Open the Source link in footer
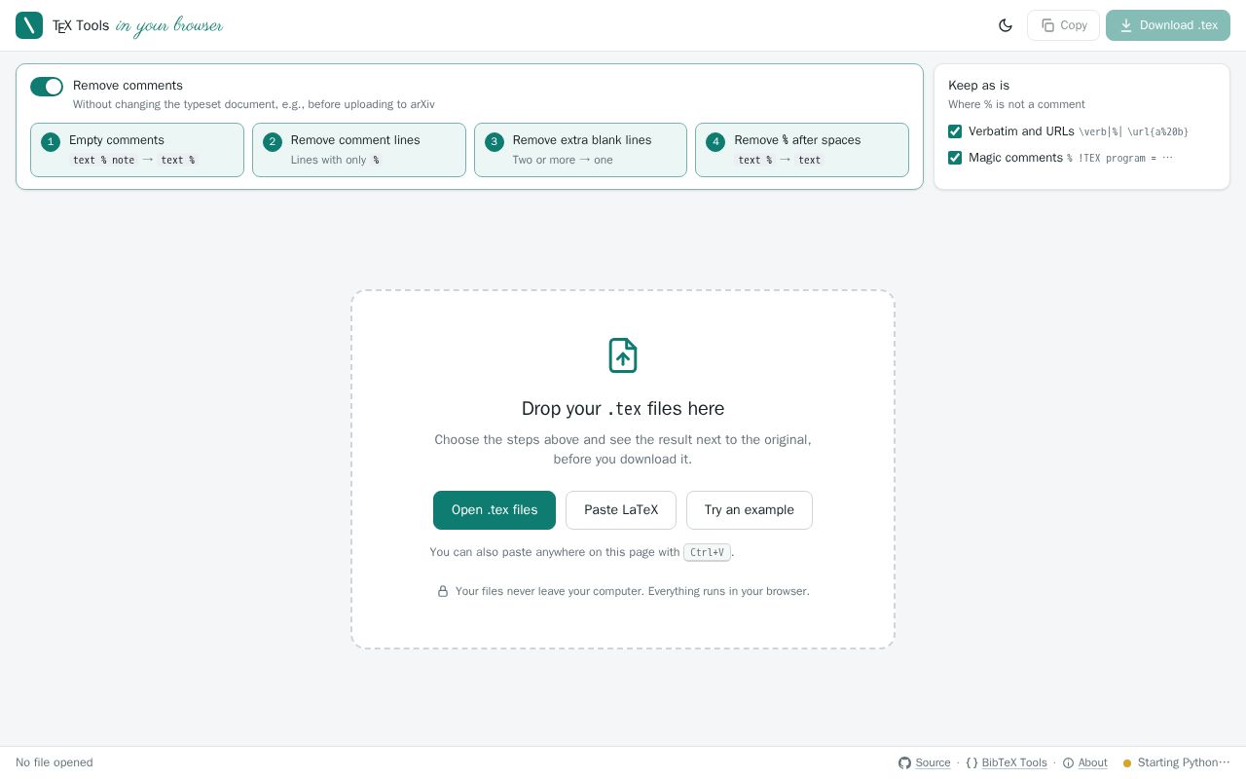This screenshot has width=1246, height=779. (x=933, y=762)
